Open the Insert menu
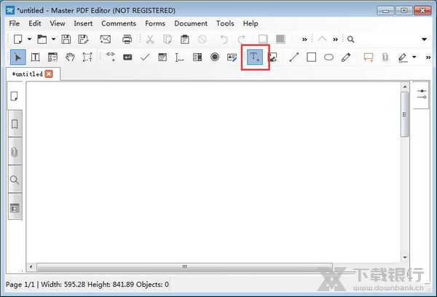 click(83, 23)
